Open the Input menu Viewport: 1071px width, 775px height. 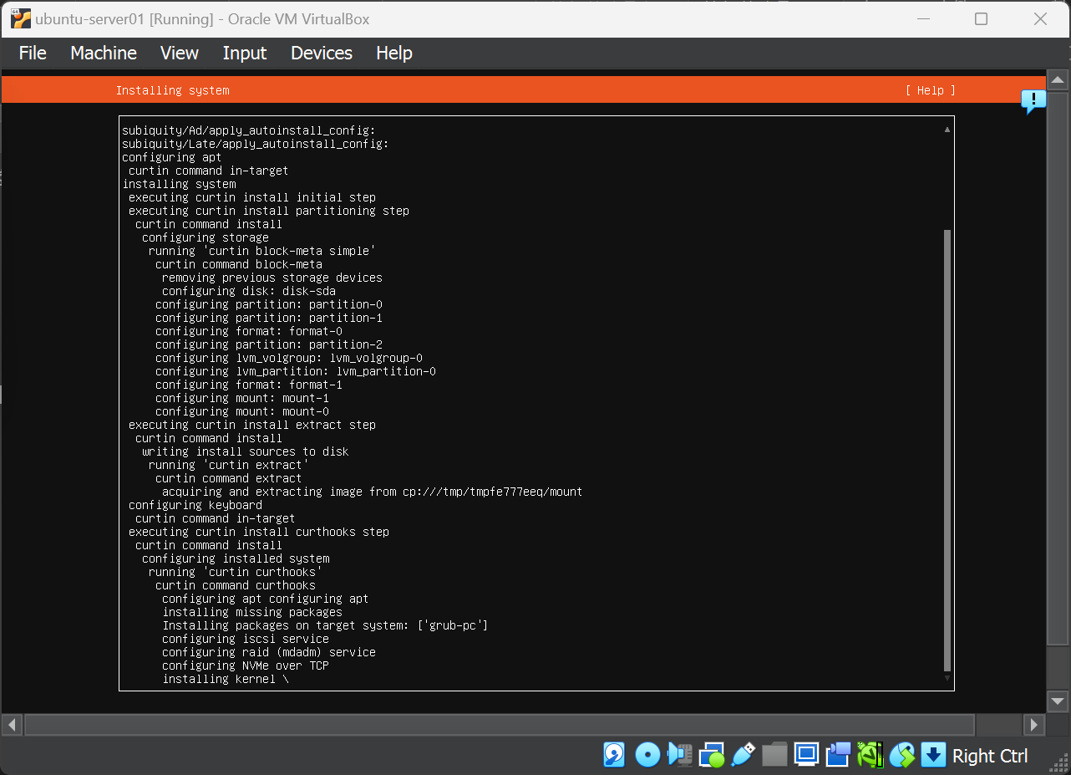[245, 53]
